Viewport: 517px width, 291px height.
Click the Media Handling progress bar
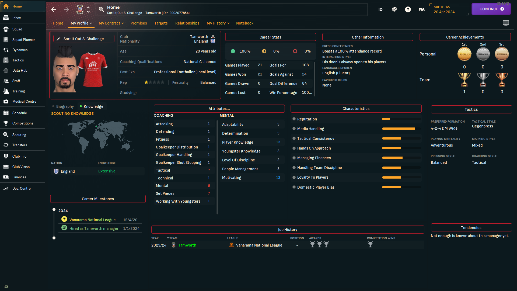[x=401, y=129]
